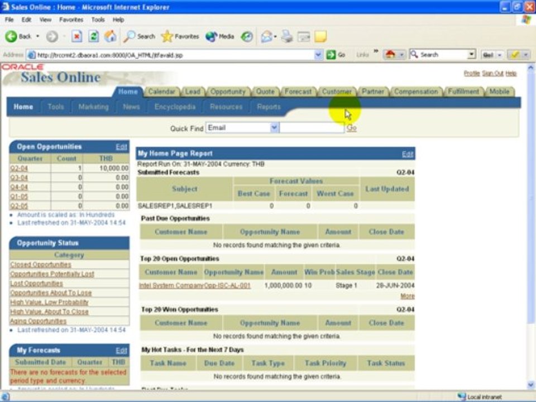The height and width of the screenshot is (402, 536).
Task: Open High Value, Low Probability link
Action: [50, 302]
